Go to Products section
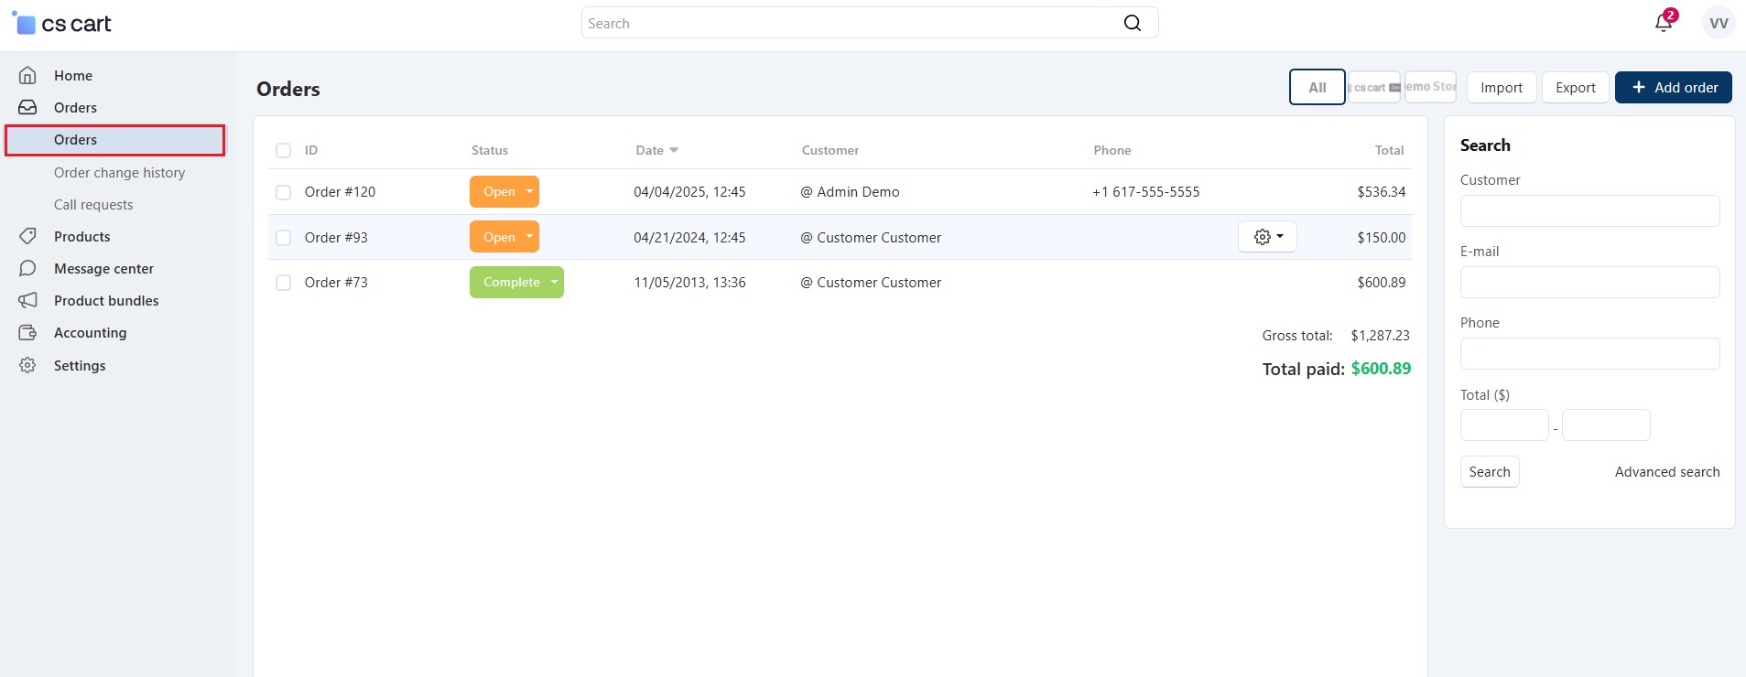This screenshot has width=1746, height=677. [x=81, y=236]
